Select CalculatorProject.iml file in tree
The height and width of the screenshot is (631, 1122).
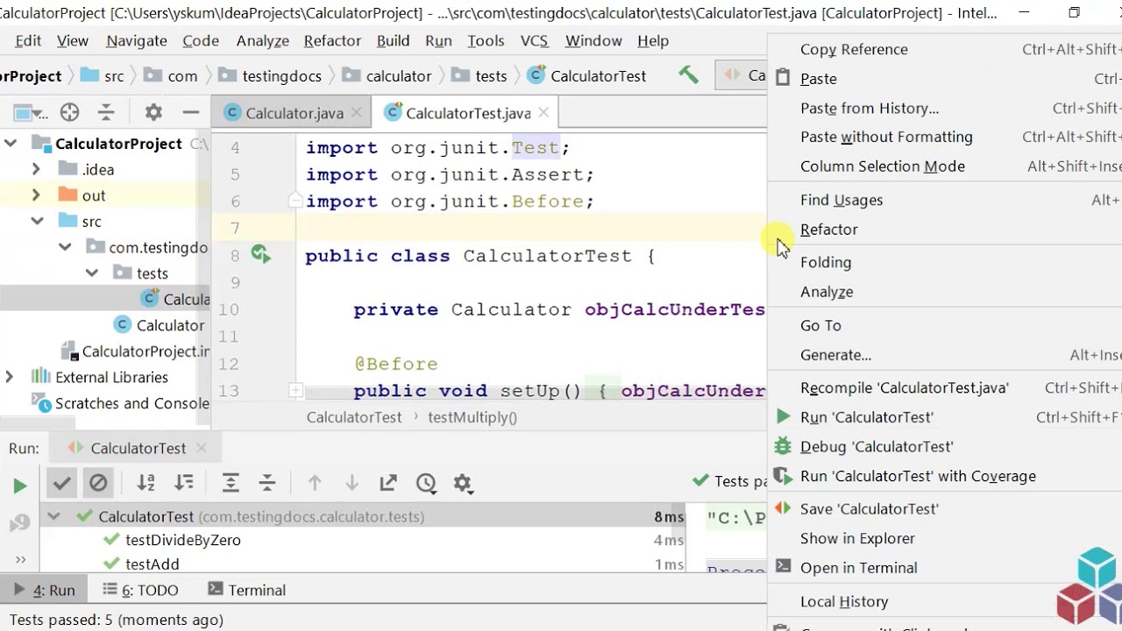pos(136,351)
